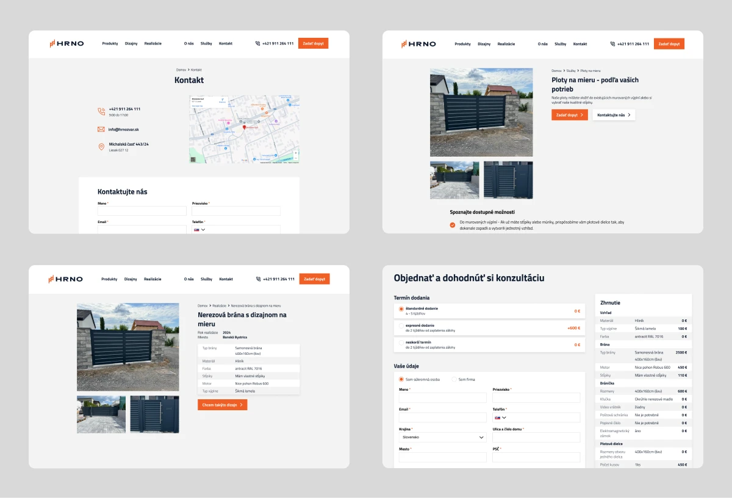Viewport: 732px width, 498px height.
Task: Open Produkty menu on Nerezová brána page
Action: pos(109,279)
